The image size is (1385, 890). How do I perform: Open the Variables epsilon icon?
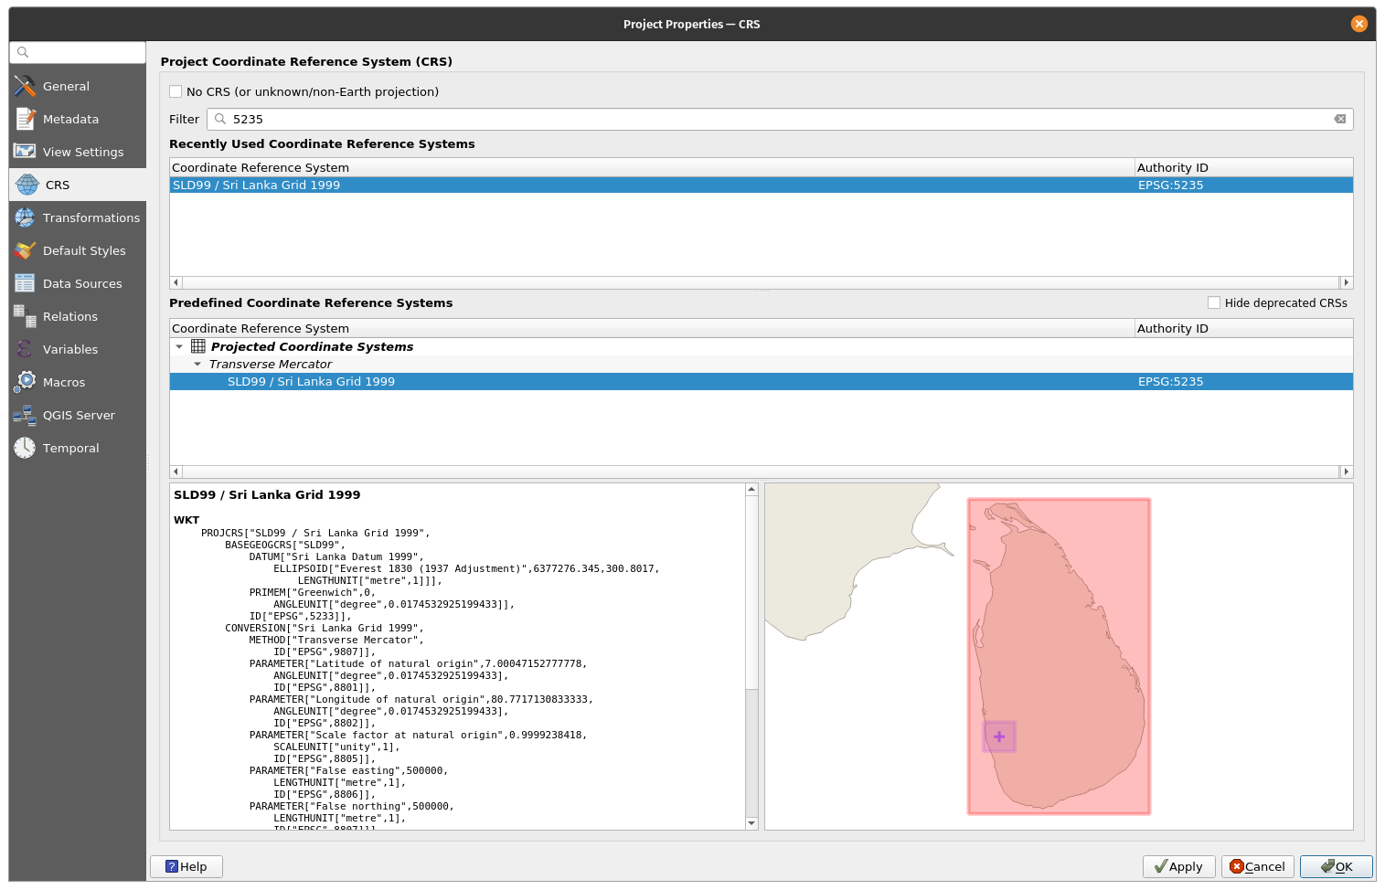point(25,349)
